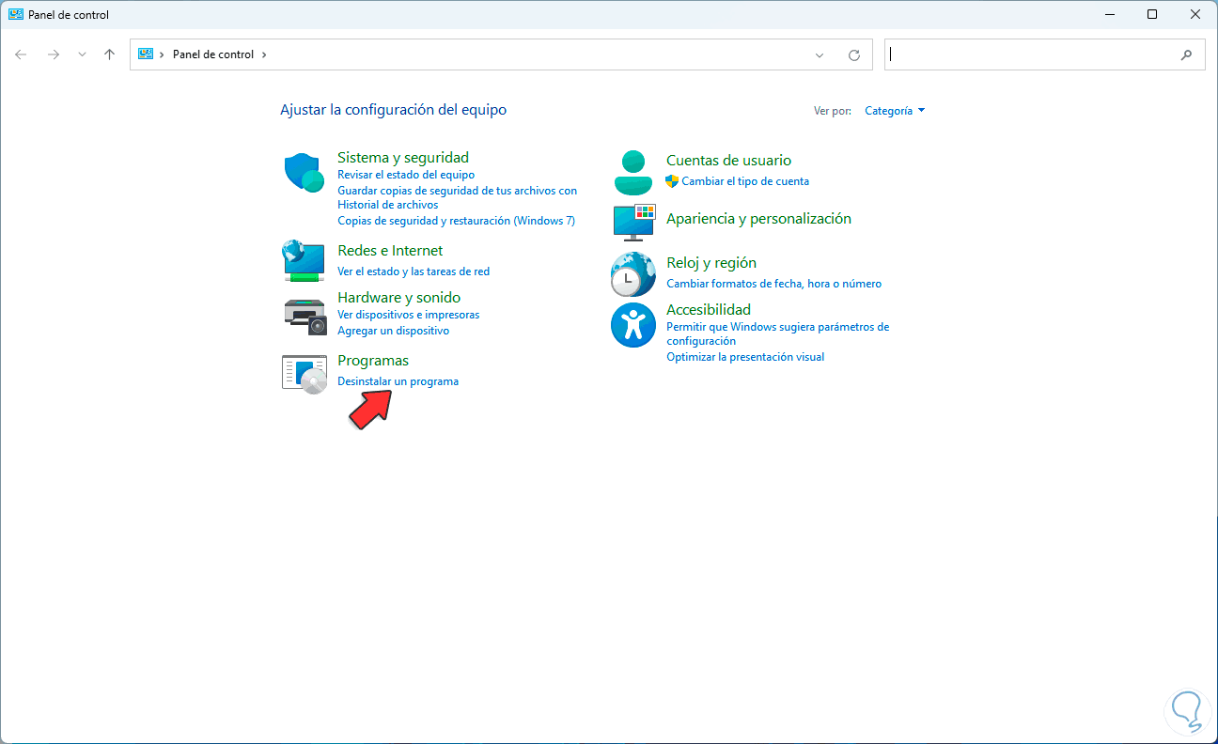Click the Reloj y región clock icon
Screen dimensions: 1218x744
[x=633, y=274]
